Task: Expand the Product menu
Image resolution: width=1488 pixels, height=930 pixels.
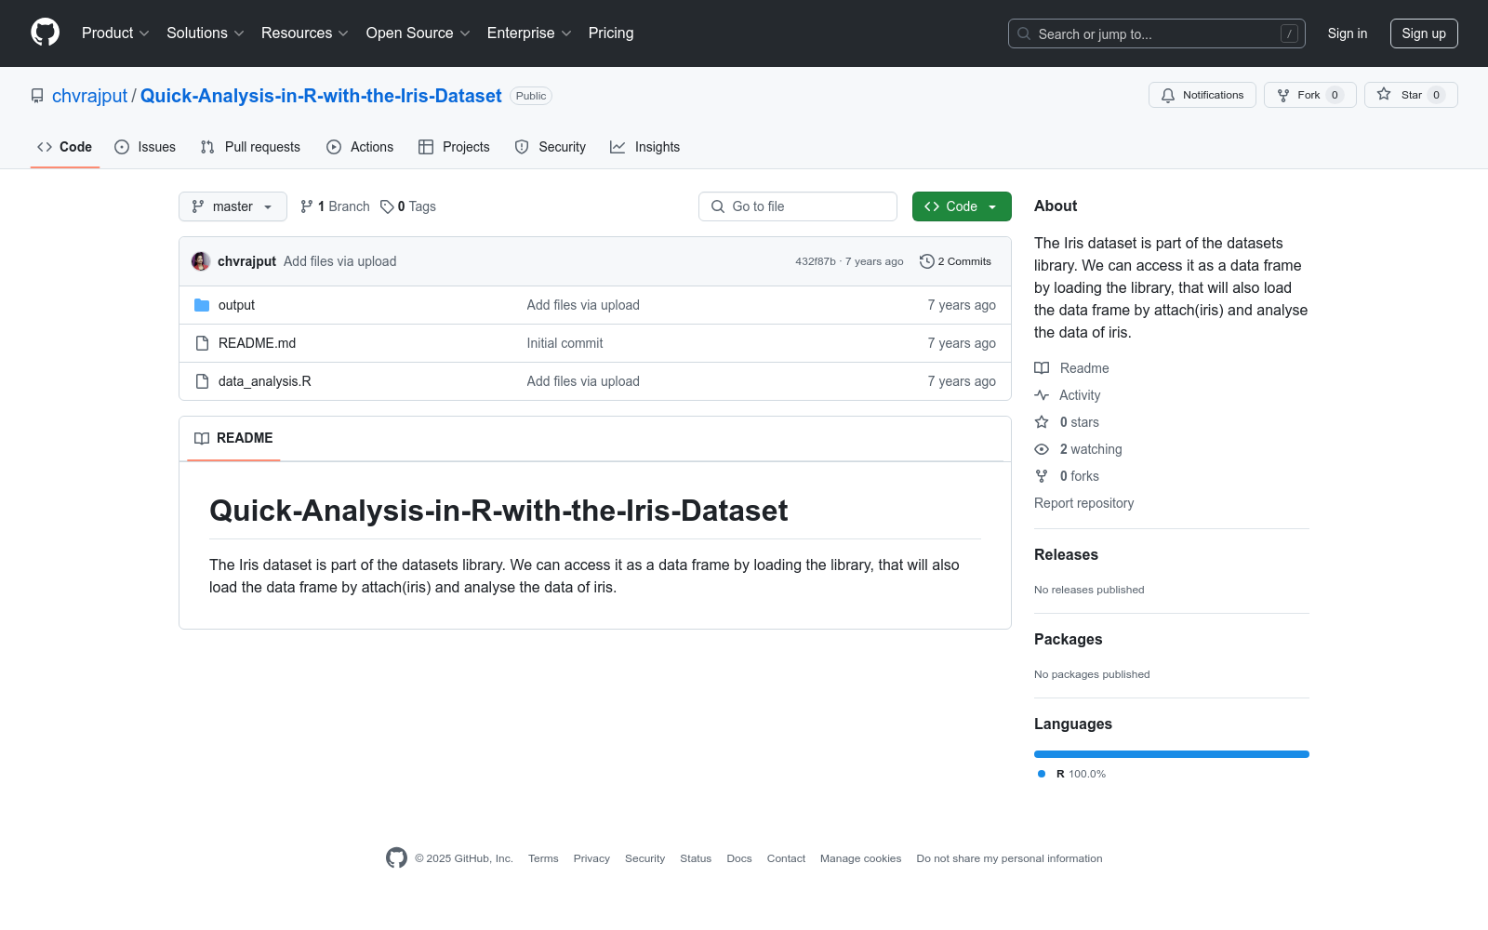Action: tap(115, 33)
